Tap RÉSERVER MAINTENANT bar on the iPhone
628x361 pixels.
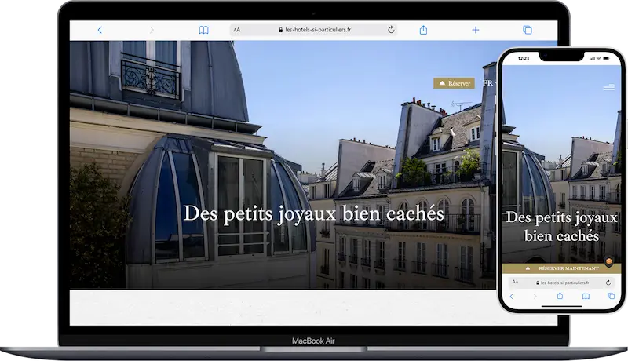pyautogui.click(x=561, y=268)
